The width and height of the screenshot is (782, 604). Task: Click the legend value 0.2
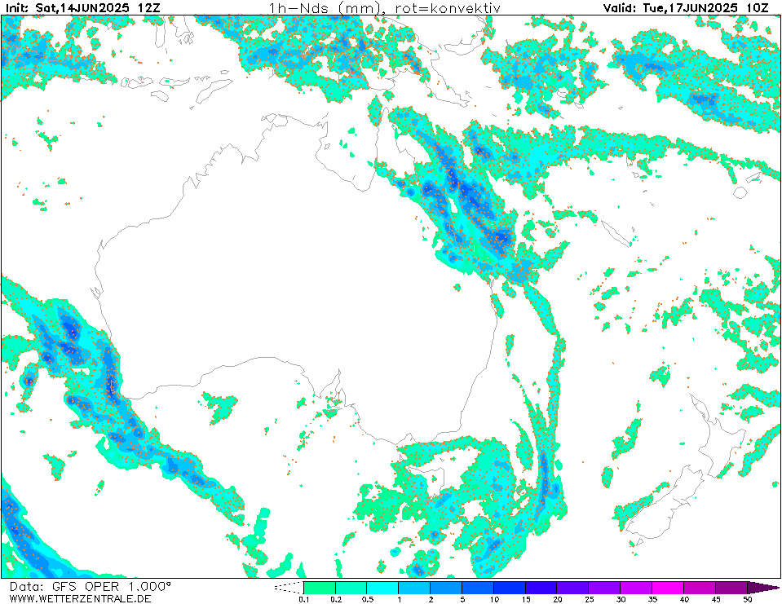[336, 599]
